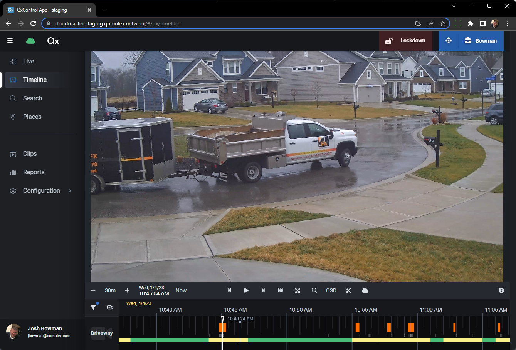Click the scissors clip tool icon
The width and height of the screenshot is (516, 350).
click(x=348, y=290)
